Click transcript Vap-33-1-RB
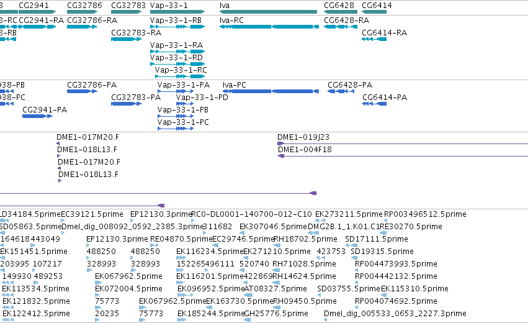528x323 pixels. pyautogui.click(x=177, y=27)
